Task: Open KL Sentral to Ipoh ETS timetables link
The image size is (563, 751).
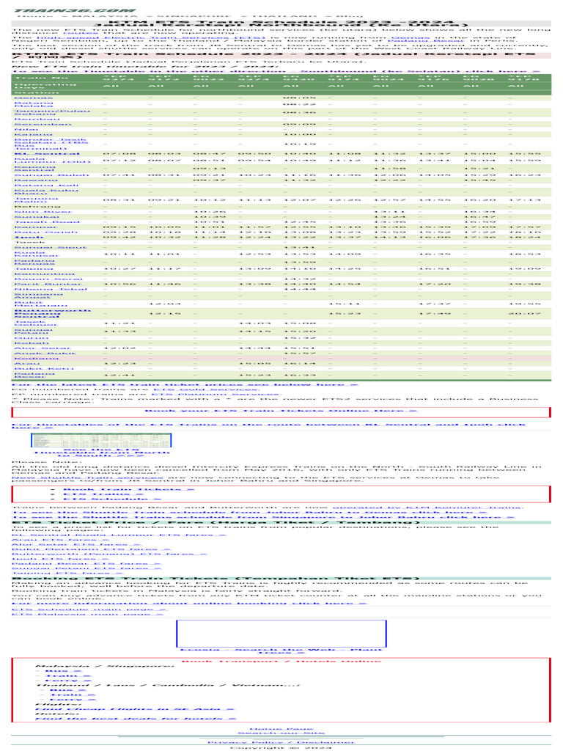Action: coord(268,425)
